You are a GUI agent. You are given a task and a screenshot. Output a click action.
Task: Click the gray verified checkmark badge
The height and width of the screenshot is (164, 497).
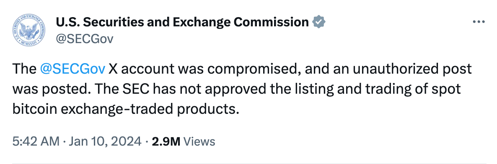[318, 22]
